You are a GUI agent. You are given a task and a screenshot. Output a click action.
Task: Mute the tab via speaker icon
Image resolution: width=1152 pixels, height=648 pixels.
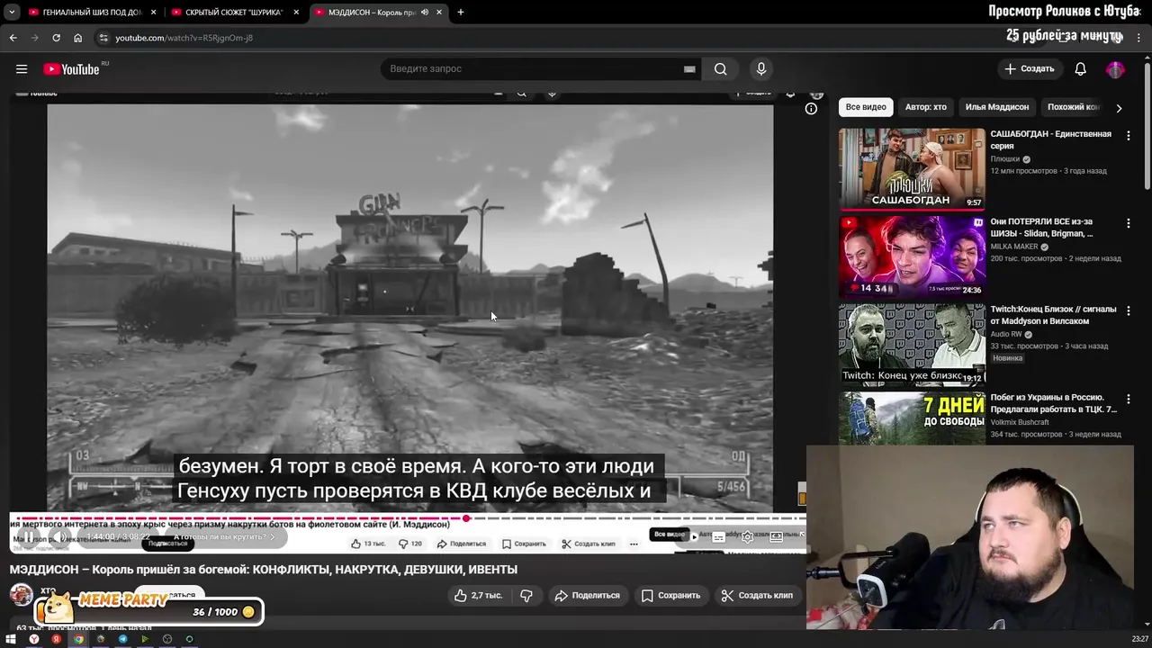click(x=425, y=12)
